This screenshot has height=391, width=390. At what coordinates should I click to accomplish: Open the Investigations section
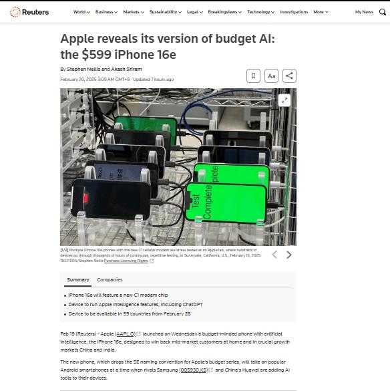[294, 12]
